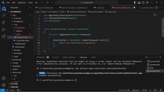
Task: Change encoding via UTF-8 status item
Action: pyautogui.click(x=144, y=90)
